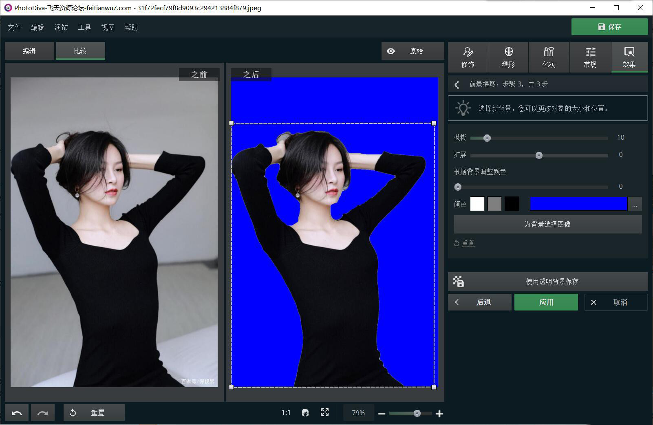Click the redo arrow at bottom left
Image resolution: width=653 pixels, height=425 pixels.
click(x=43, y=412)
